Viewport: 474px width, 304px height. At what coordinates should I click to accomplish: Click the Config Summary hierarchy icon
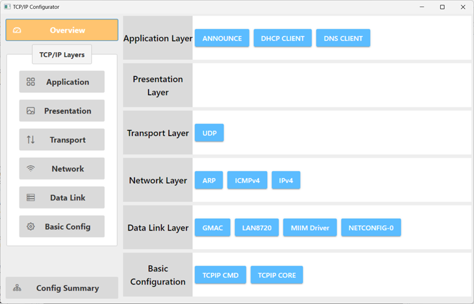[17, 288]
